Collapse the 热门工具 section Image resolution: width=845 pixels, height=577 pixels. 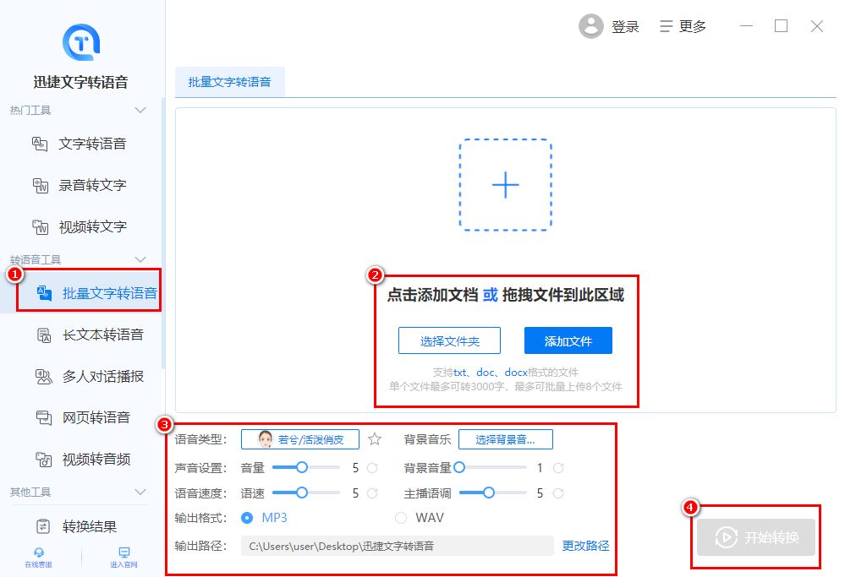pyautogui.click(x=140, y=110)
